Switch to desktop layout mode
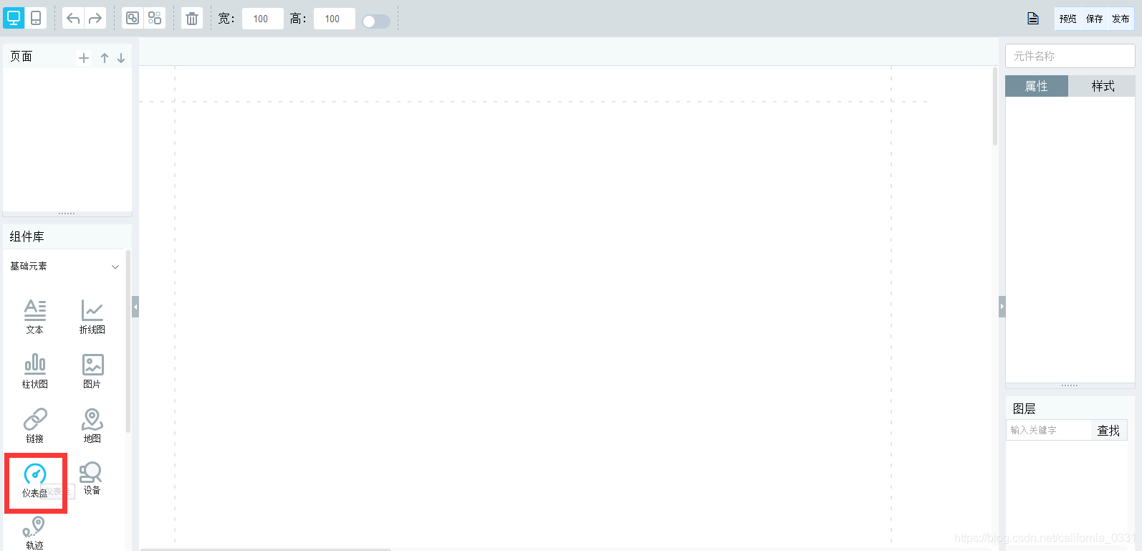1142x551 pixels. (14, 18)
